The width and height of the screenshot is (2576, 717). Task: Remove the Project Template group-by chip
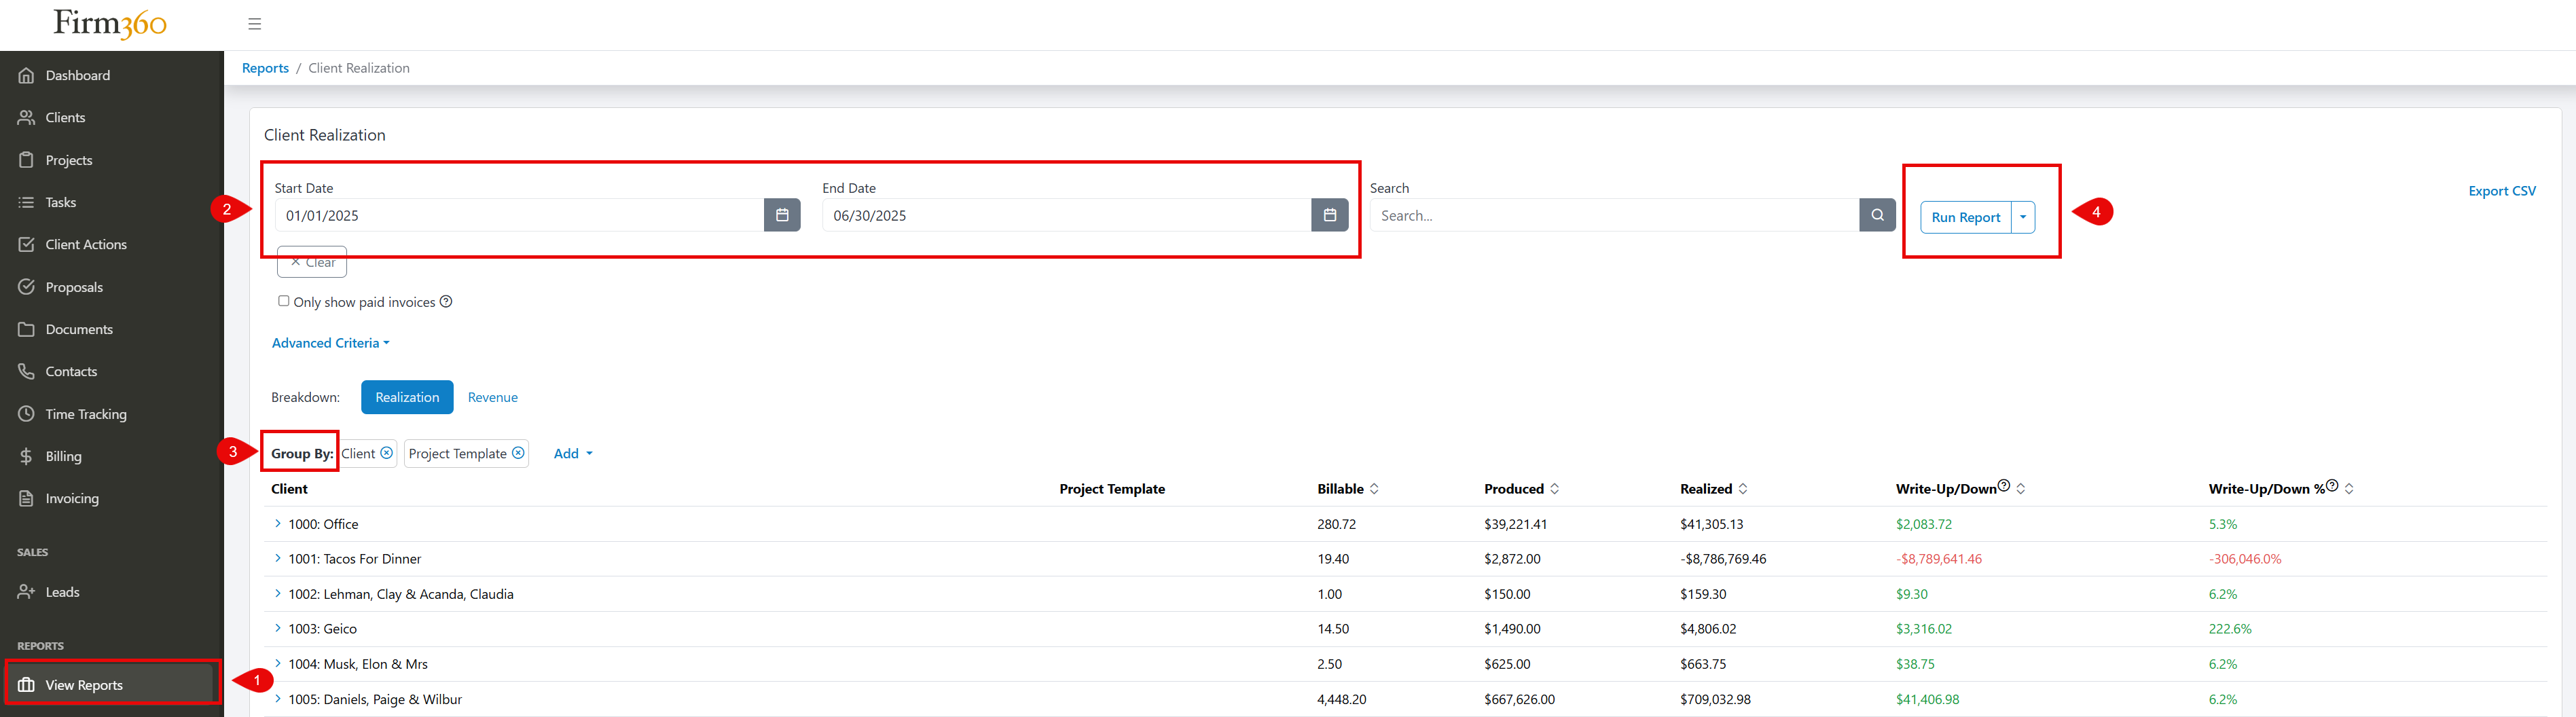(518, 452)
